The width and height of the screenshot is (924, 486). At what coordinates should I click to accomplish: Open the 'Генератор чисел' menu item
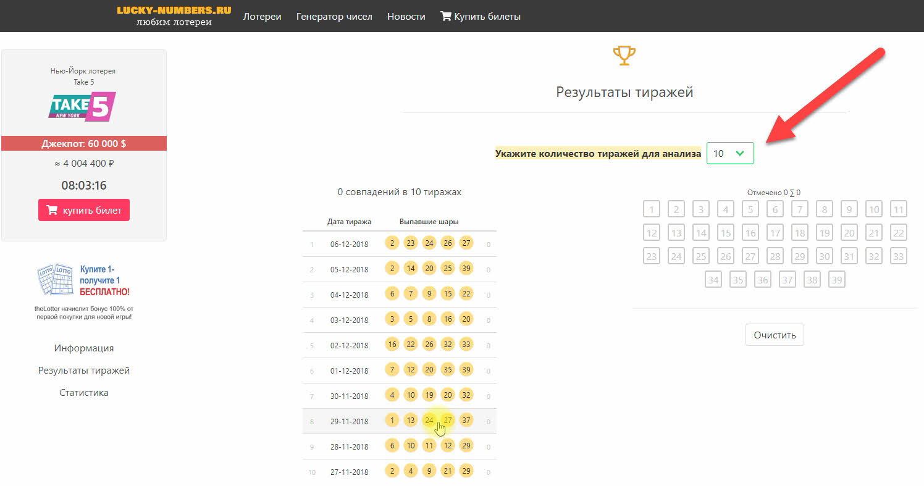click(x=334, y=16)
